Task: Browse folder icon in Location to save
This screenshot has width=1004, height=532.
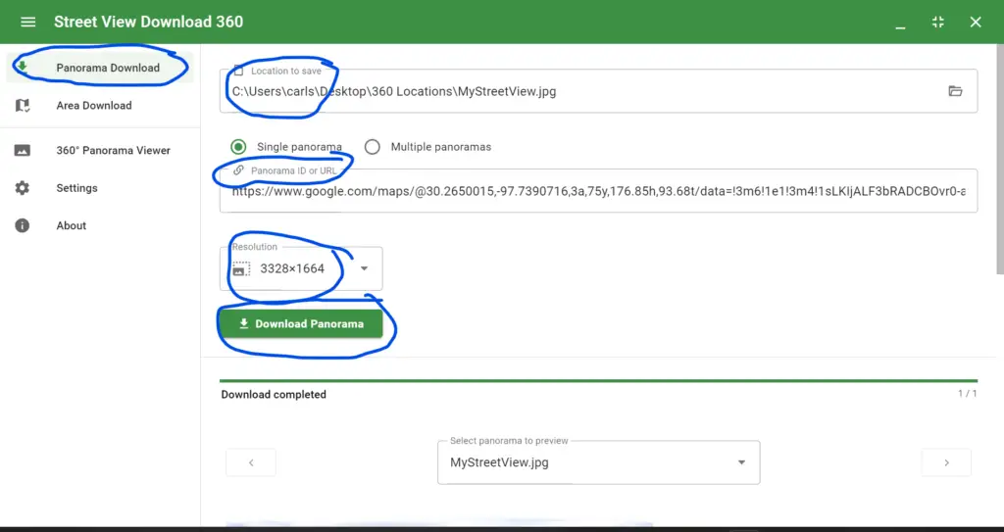Action: (x=955, y=91)
